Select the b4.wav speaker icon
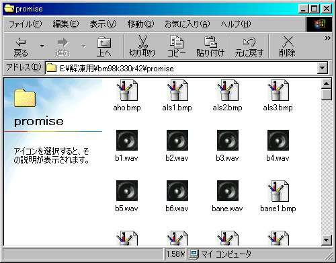 278,141
